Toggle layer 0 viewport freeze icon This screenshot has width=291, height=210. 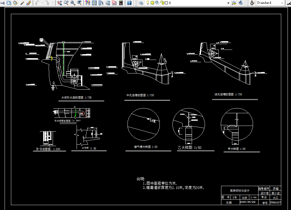pyautogui.click(x=157, y=3)
